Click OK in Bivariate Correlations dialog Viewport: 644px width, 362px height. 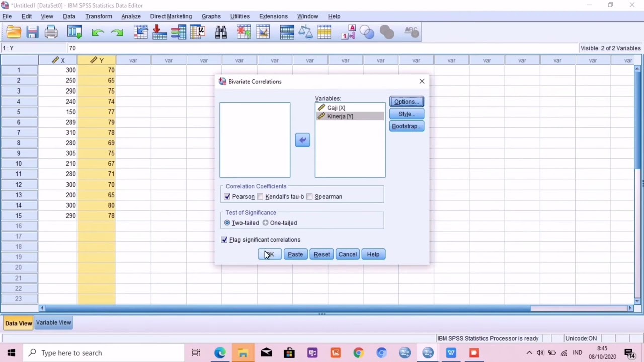point(269,254)
